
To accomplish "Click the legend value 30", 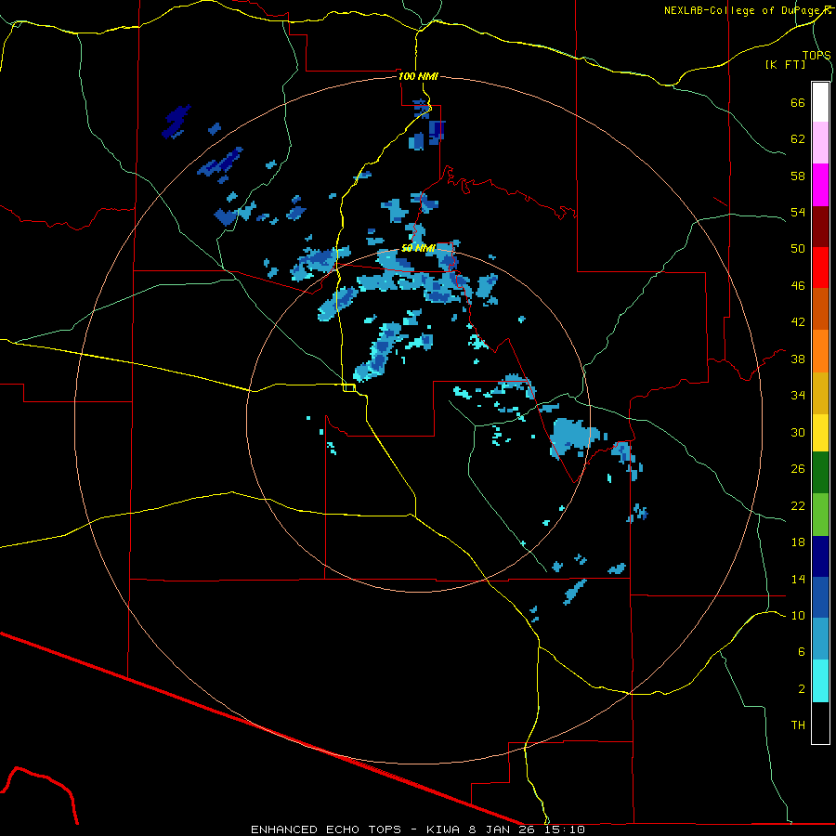I will coord(798,432).
